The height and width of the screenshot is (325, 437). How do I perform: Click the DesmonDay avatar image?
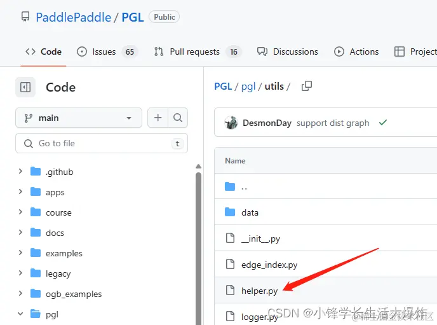(x=231, y=123)
